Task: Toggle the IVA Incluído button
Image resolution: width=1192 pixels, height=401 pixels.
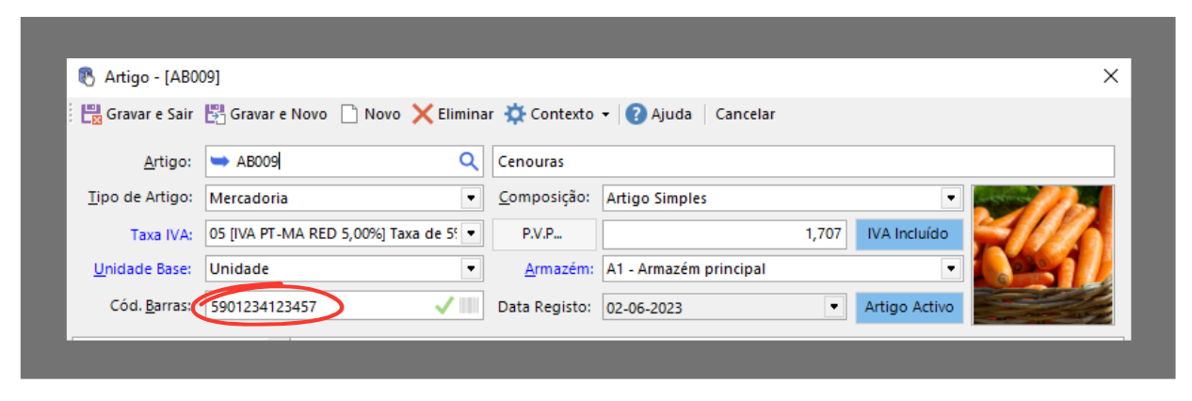Action: (x=909, y=233)
